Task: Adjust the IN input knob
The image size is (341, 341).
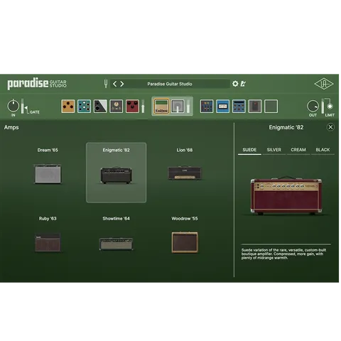Action: pos(13,106)
